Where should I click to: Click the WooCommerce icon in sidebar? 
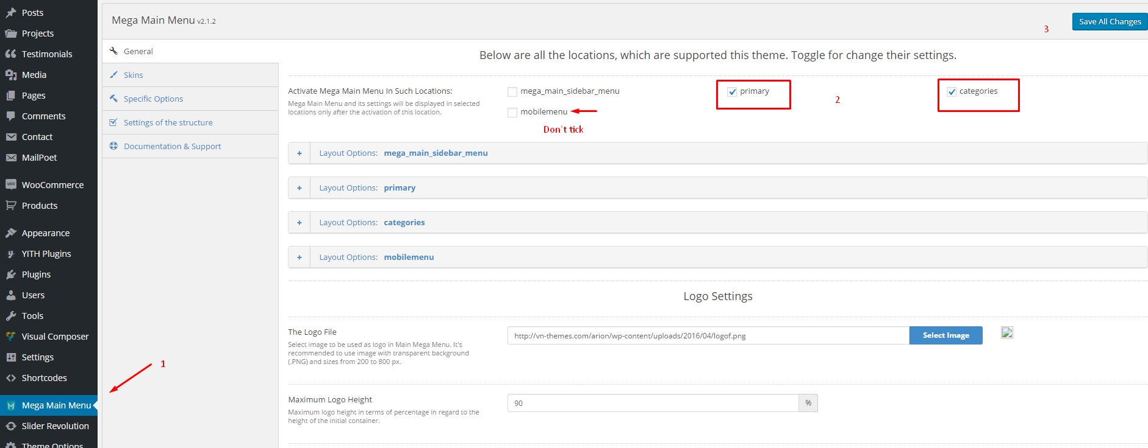point(11,184)
